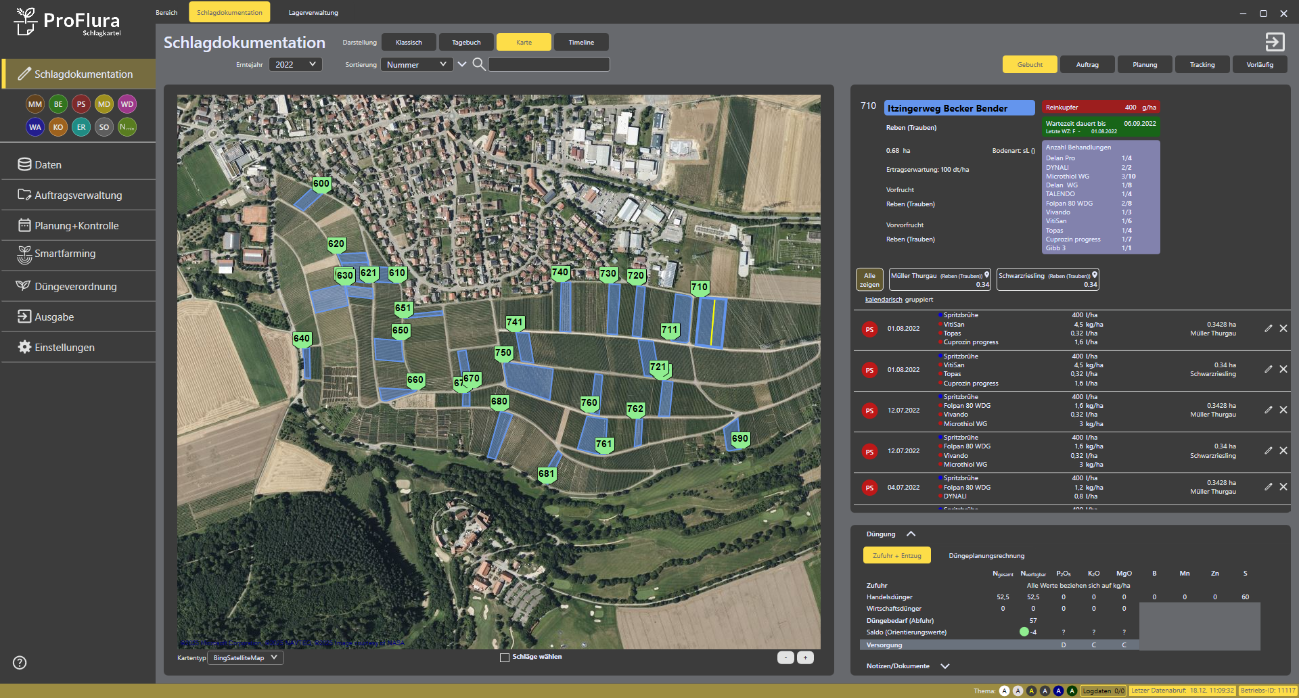Viewport: 1299px width, 698px height.
Task: Open the Erntejahr 2022 dropdown
Action: coord(295,65)
